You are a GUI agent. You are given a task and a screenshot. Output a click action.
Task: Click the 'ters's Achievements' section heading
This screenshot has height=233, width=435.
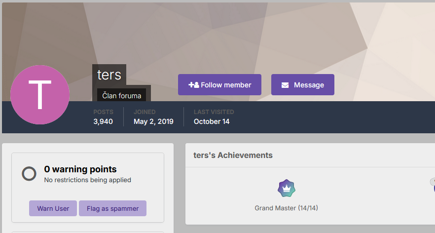(233, 155)
